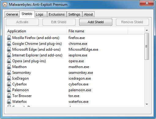Image resolution: width=156 pixels, height=119 pixels.
Task: Select the Microsoft Edge (and add-ons) row
Action: (75, 49)
